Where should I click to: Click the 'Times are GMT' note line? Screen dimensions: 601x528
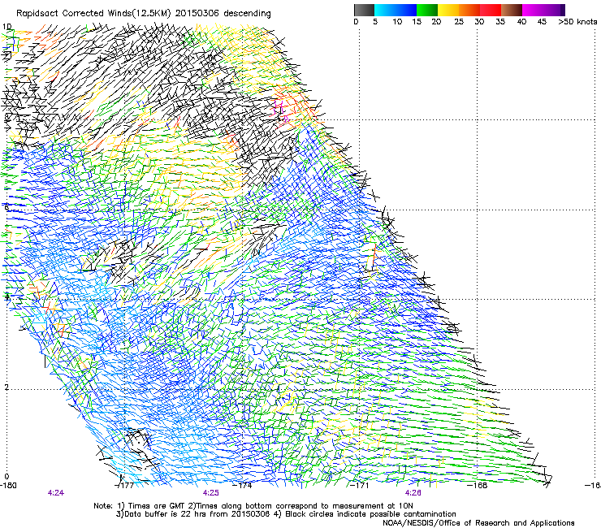pyautogui.click(x=253, y=506)
